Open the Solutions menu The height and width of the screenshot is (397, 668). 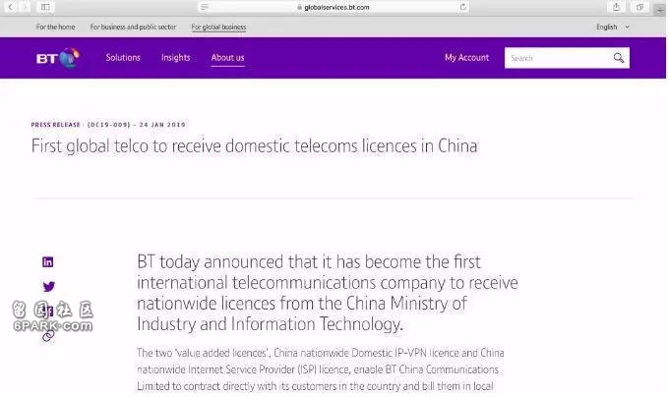click(123, 57)
